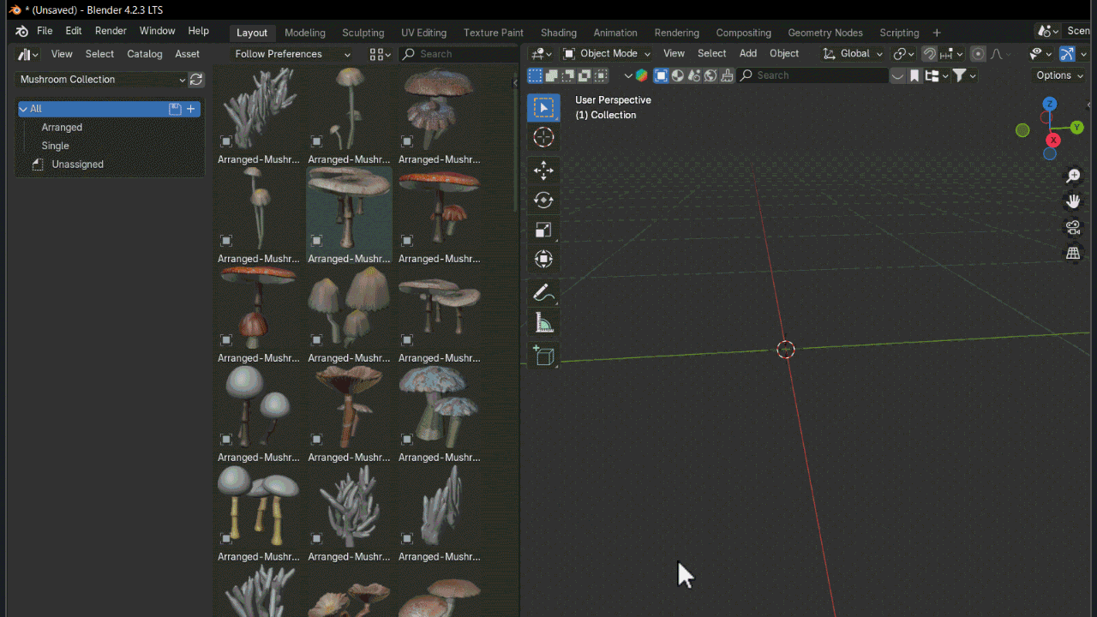Select the Annotate pencil tool
The image size is (1097, 617).
(x=543, y=294)
